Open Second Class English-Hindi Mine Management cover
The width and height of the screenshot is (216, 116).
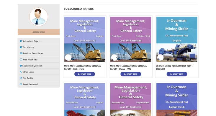tap(131, 99)
